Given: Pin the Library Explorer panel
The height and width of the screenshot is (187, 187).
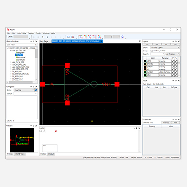Looking at the screenshot, I should click(34, 41).
